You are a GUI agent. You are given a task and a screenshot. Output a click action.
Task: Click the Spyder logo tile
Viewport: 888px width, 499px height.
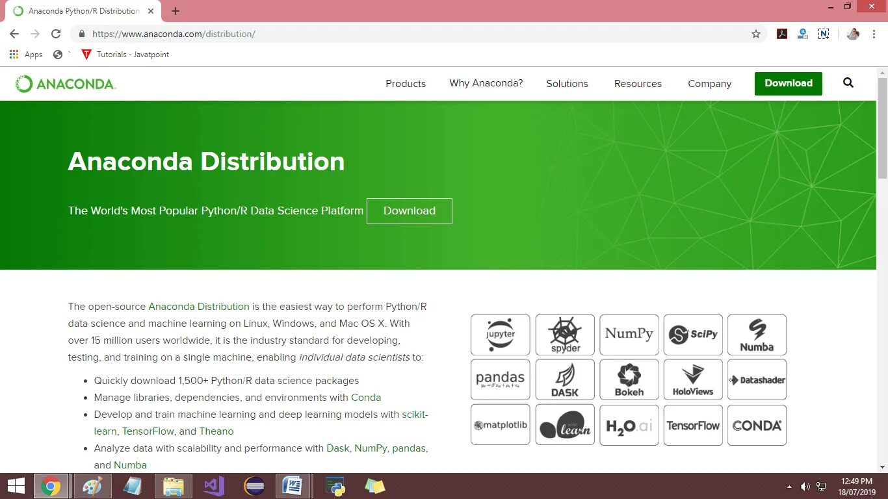coord(565,335)
